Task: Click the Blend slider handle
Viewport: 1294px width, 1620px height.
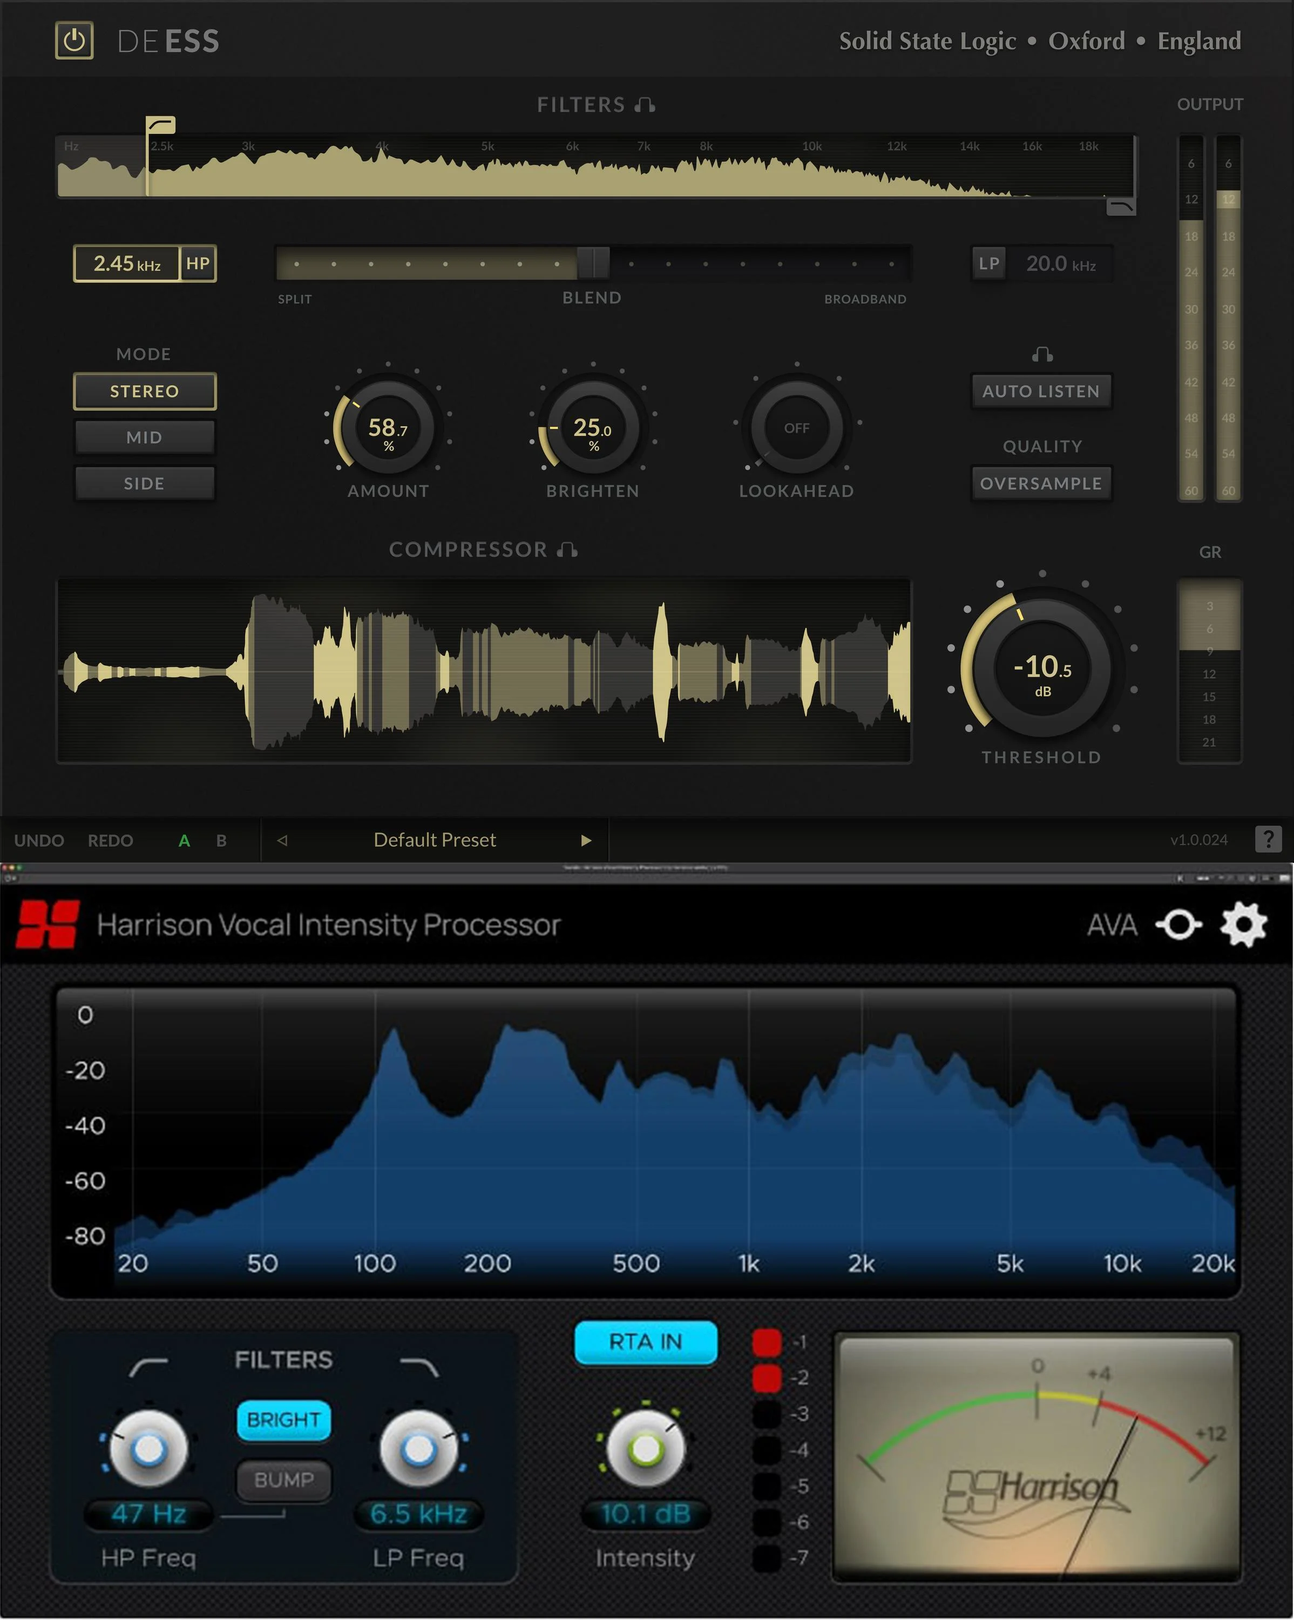Action: [x=593, y=263]
